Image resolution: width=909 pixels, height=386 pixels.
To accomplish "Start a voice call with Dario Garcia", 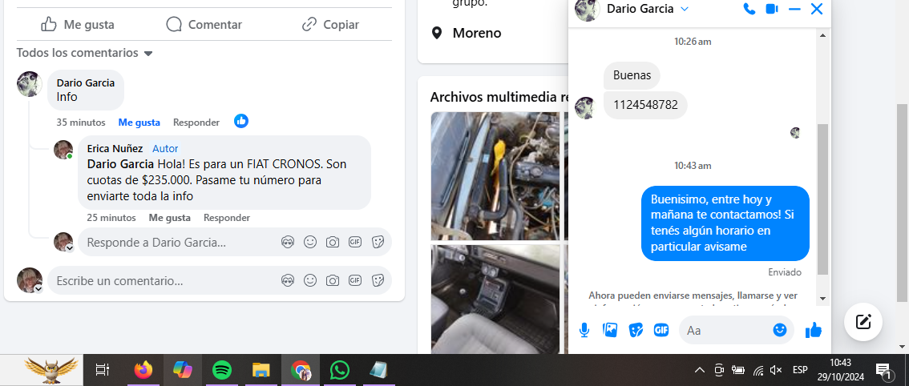I will [x=749, y=9].
